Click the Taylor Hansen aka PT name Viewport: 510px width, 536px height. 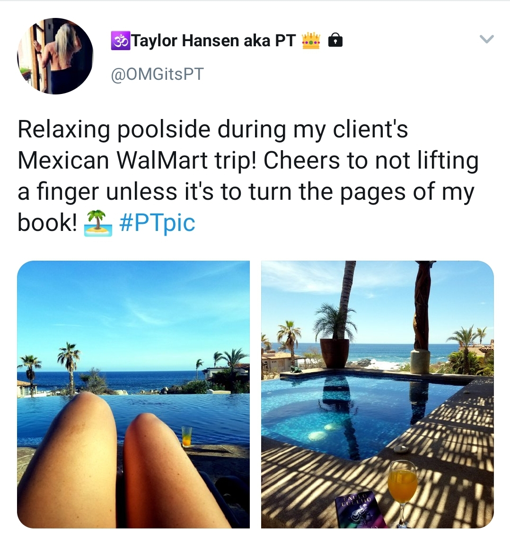tap(213, 41)
